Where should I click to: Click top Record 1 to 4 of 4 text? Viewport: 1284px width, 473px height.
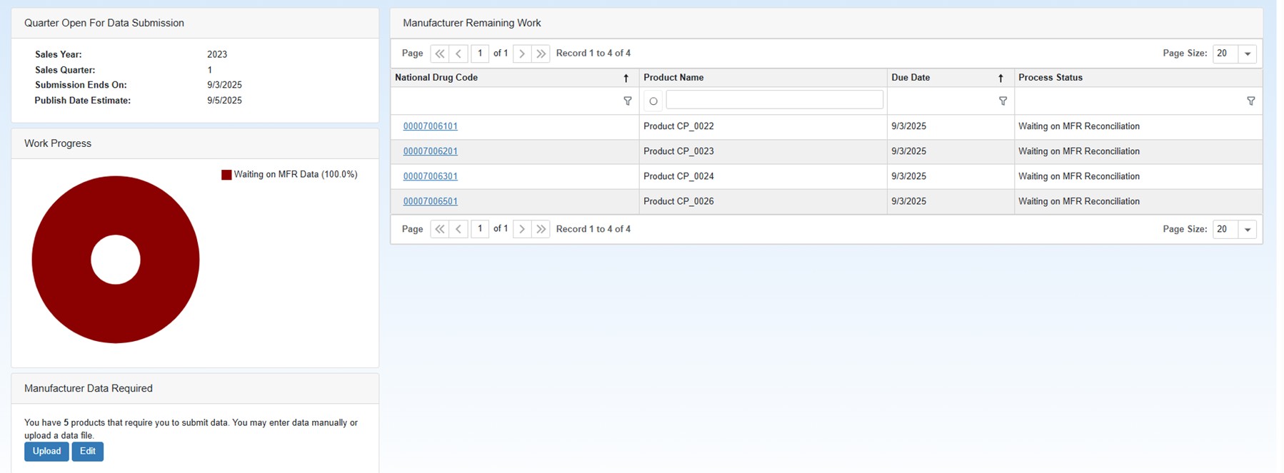[x=593, y=54]
